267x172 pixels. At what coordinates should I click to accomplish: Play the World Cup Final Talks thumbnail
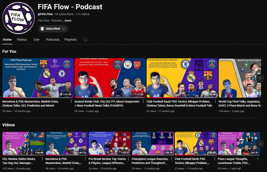pyautogui.click(x=239, y=78)
